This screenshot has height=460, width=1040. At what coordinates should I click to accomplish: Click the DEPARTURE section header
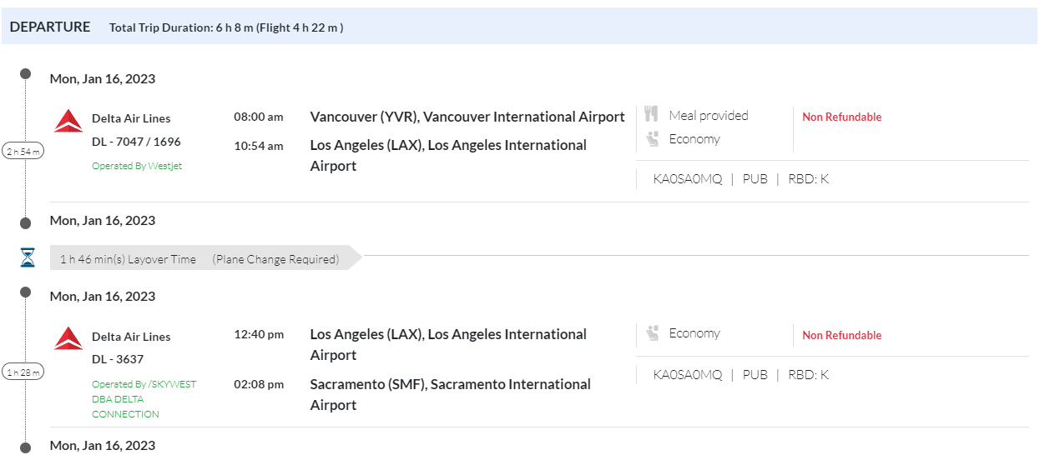(50, 27)
